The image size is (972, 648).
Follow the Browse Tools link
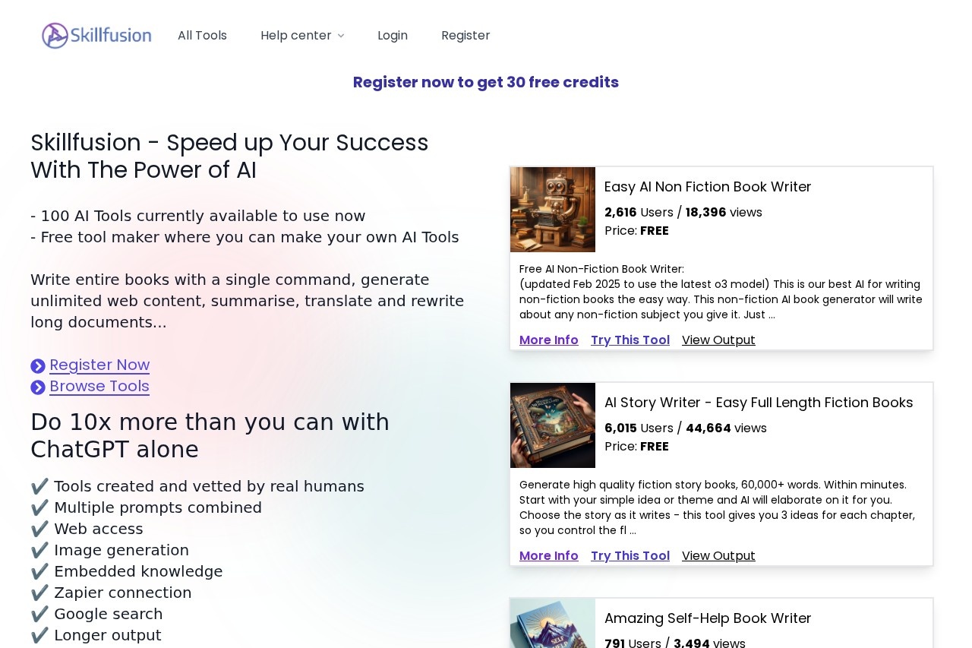click(99, 387)
